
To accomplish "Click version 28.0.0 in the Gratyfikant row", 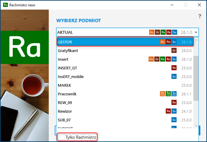I will [x=187, y=50].
